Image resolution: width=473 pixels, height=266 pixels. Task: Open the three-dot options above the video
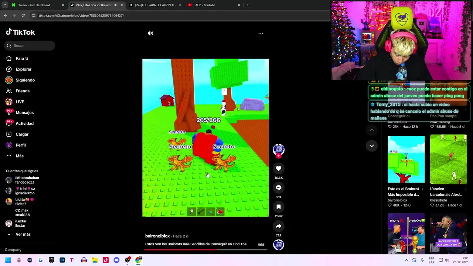261,33
